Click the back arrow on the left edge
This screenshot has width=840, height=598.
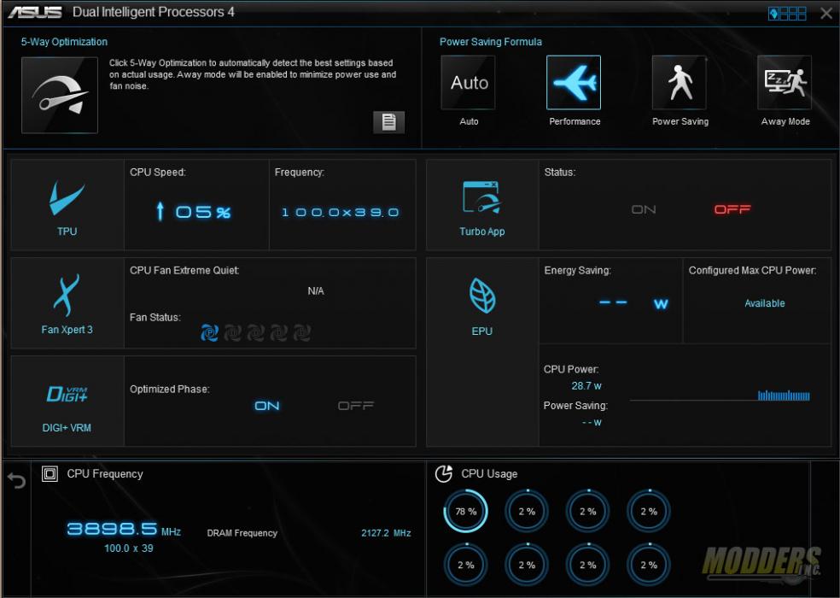coord(15,481)
